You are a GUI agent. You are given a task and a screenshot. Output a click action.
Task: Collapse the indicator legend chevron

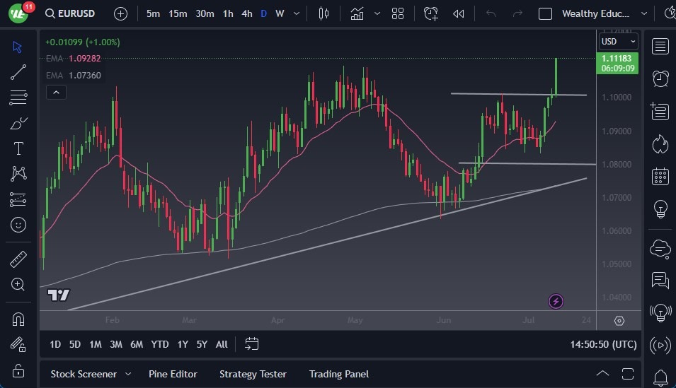[56, 92]
